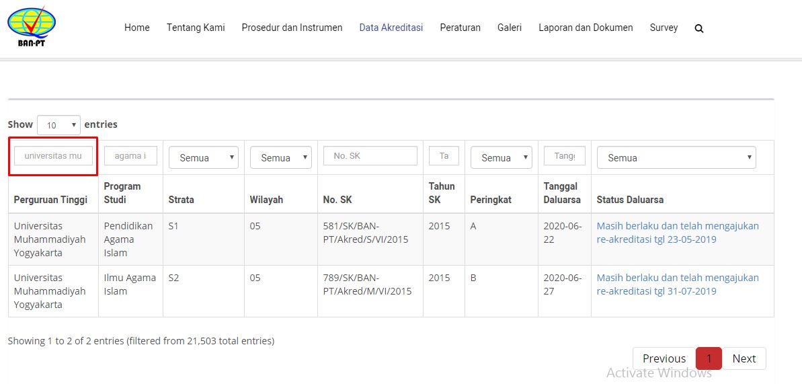Open the Laporan dan Dokumen menu
This screenshot has height=384, width=802.
point(586,28)
